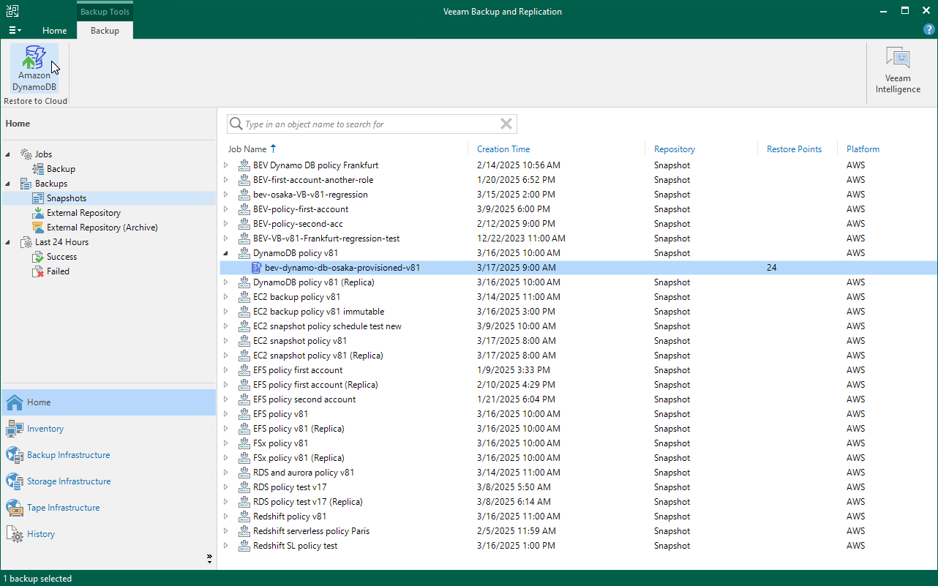Collapse the DynamoDB policy v81 row
Screen dimensions: 938x586
pos(226,253)
